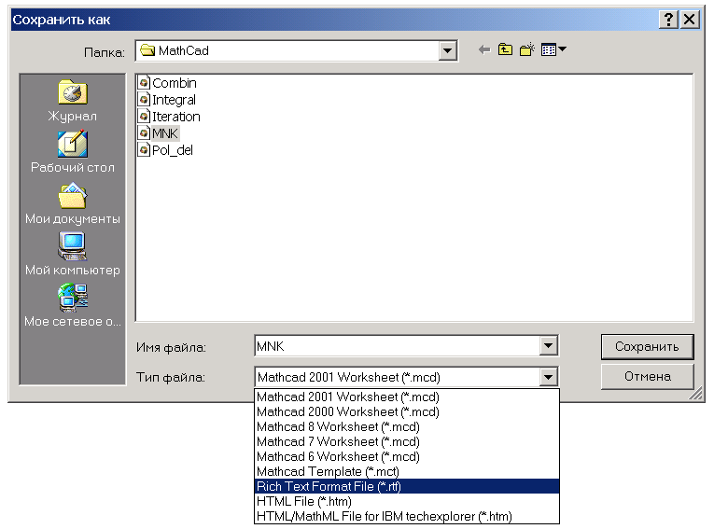Image resolution: width=728 pixels, height=529 pixels.
Task: Close the Сохранить как dialog
Action: click(690, 20)
